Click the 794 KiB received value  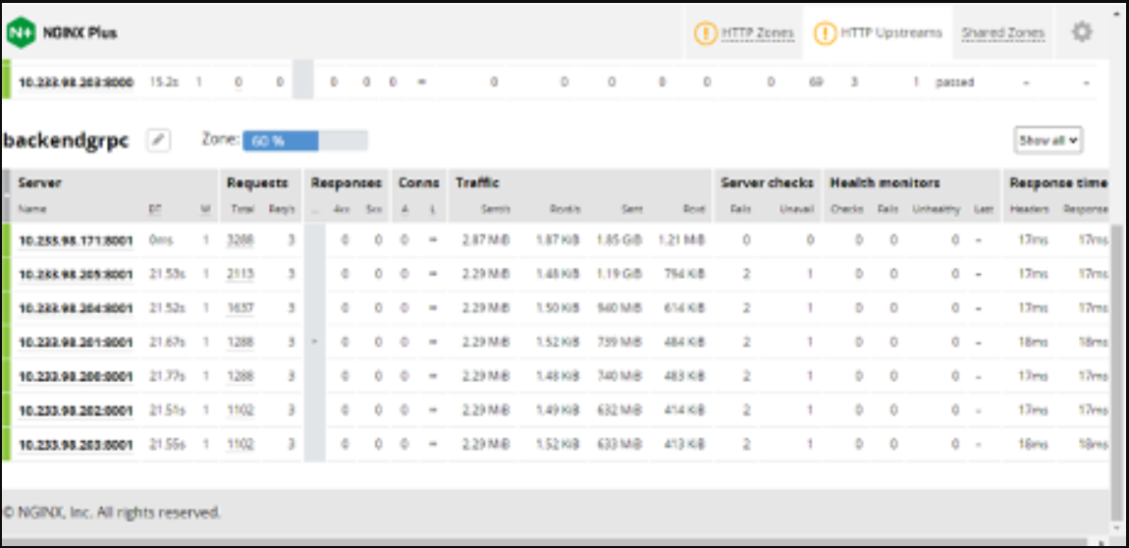pos(684,274)
